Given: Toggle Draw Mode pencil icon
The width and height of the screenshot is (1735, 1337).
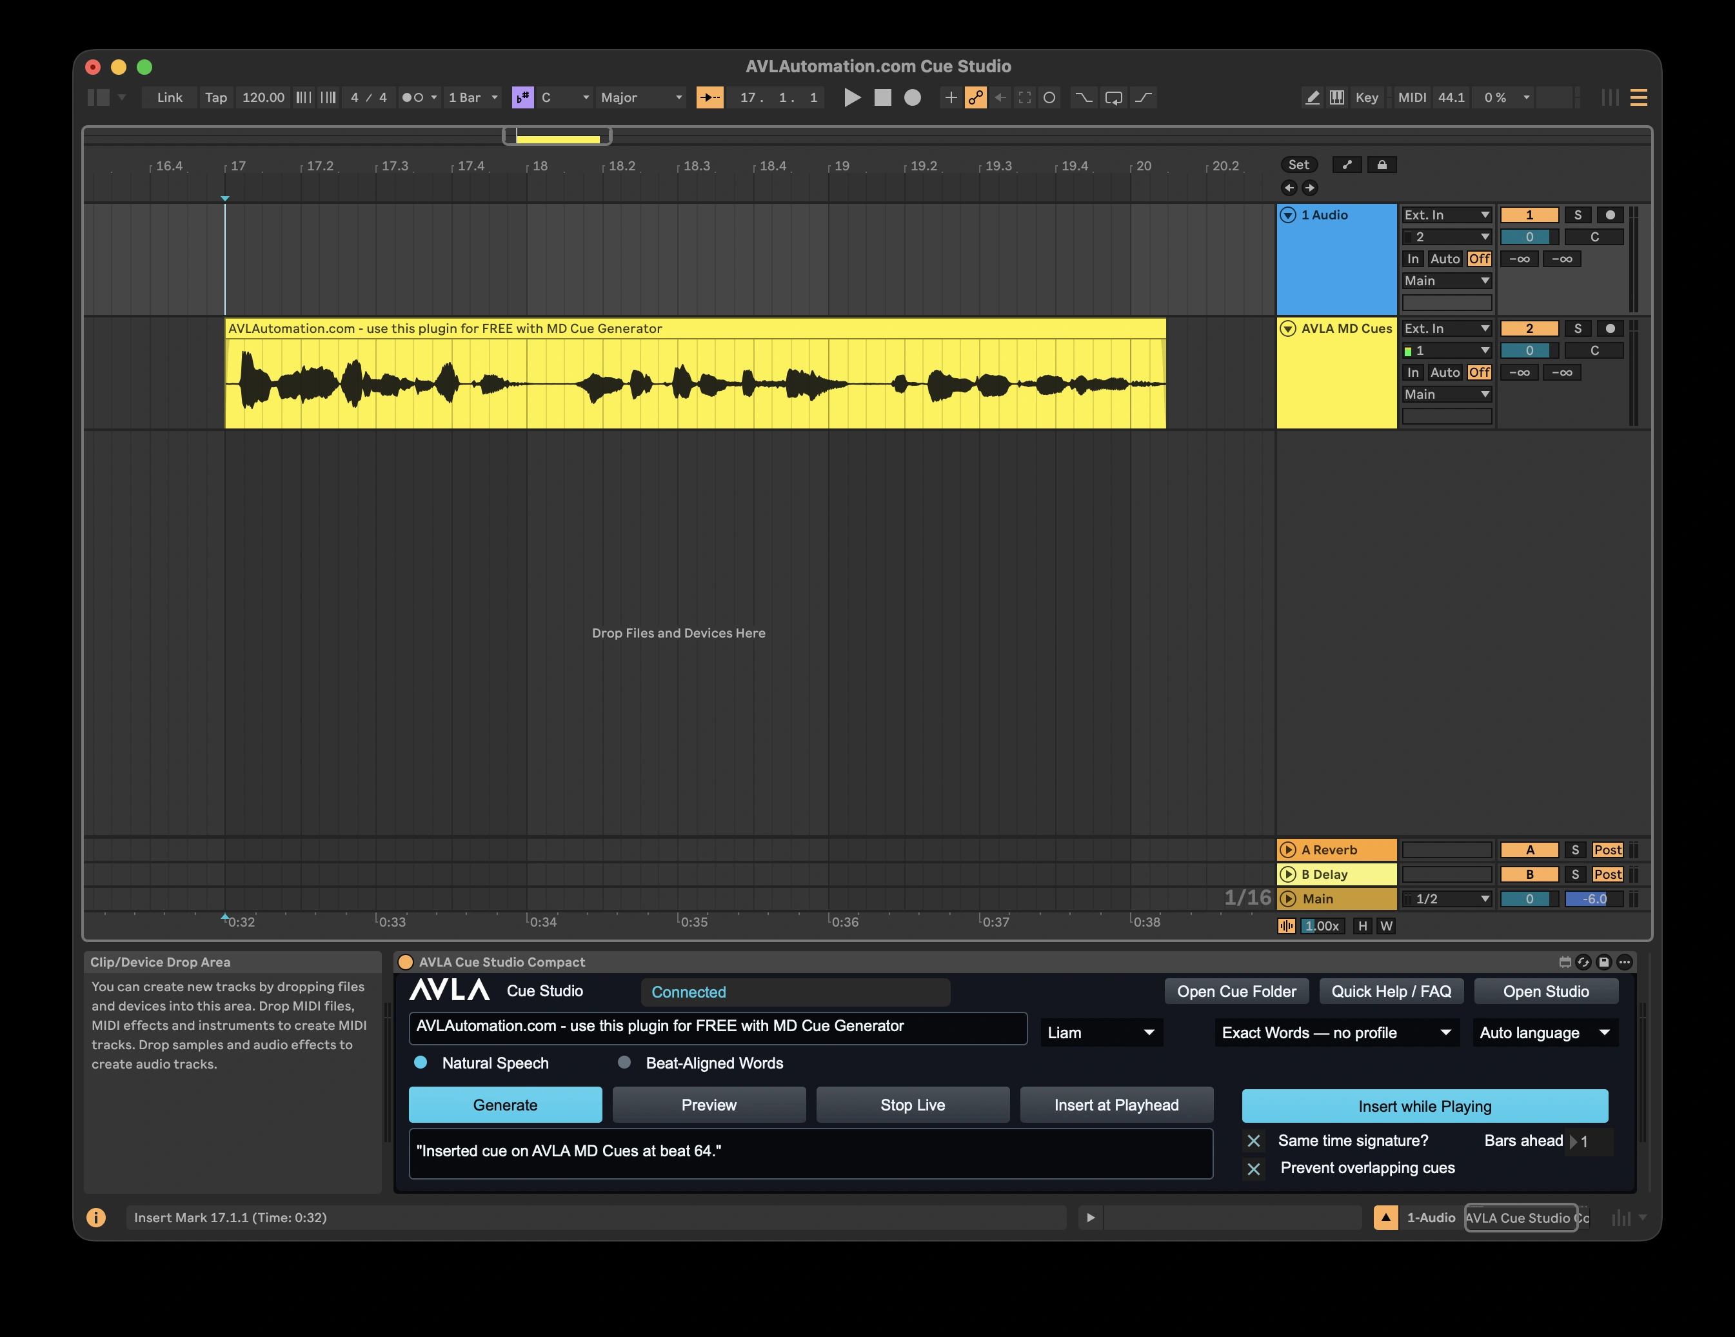Looking at the screenshot, I should point(1313,98).
